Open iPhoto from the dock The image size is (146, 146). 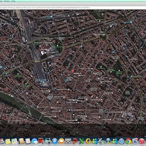[x=48, y=141]
